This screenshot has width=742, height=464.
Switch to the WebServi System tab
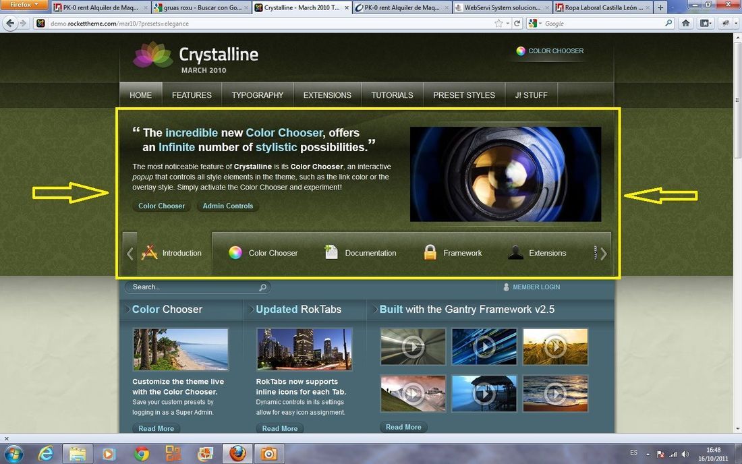502,7
